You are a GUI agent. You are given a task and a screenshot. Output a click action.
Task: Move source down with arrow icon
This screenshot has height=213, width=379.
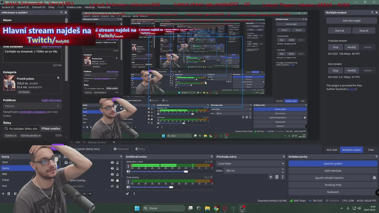pos(90,194)
